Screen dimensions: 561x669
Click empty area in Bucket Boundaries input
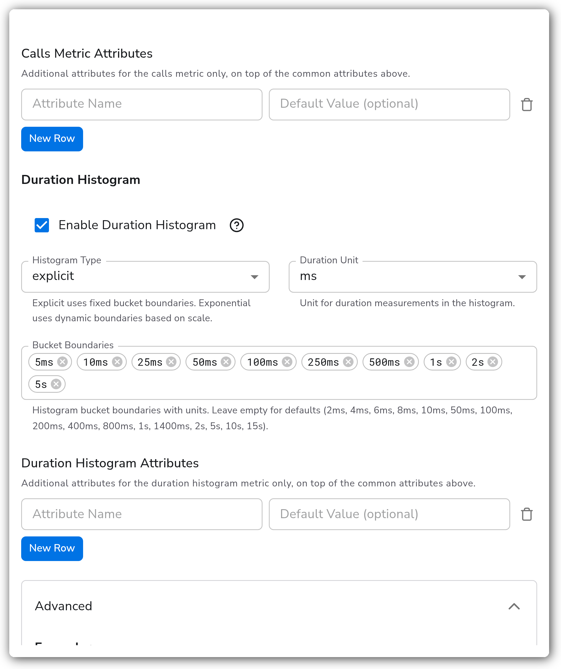(300, 384)
